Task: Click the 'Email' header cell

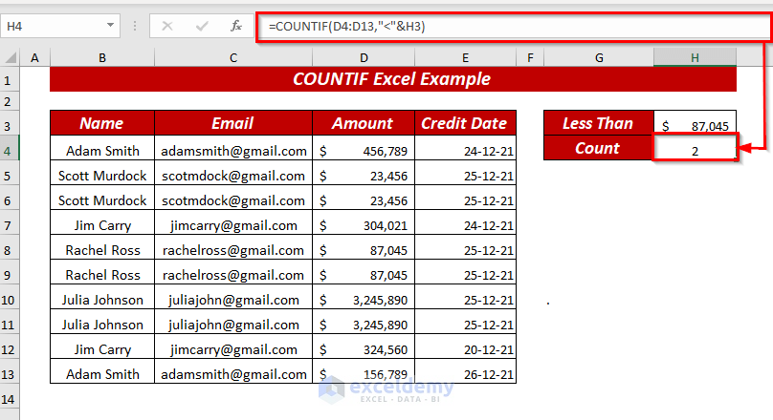Action: click(233, 123)
